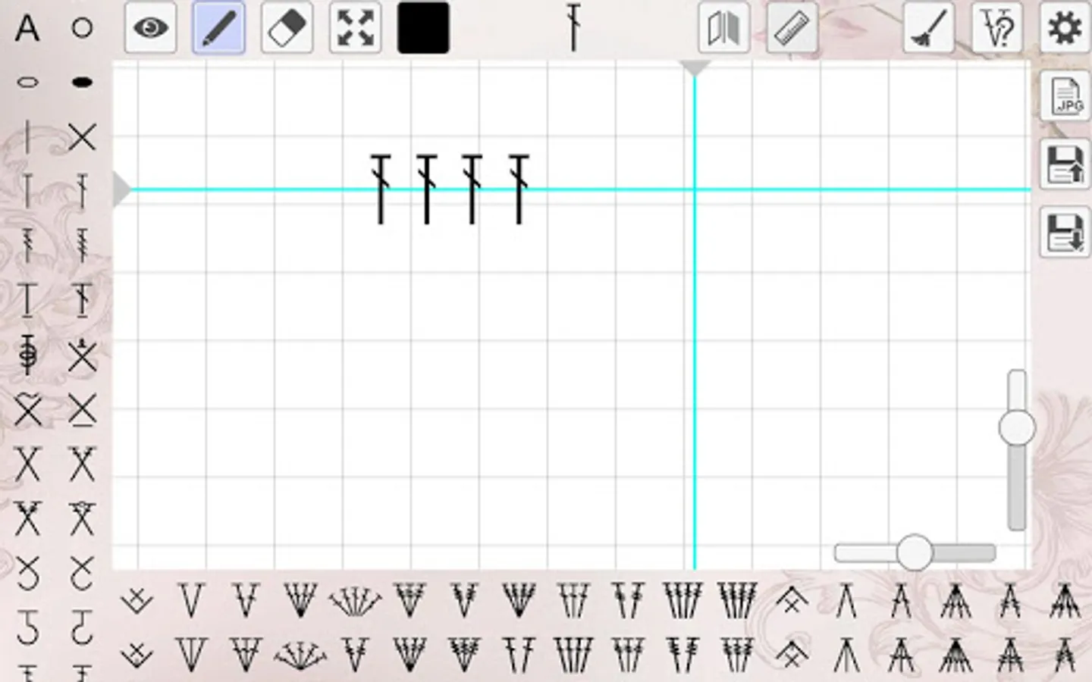Enable the Pencil drawing mode
This screenshot has width=1092, height=682.
click(x=218, y=27)
